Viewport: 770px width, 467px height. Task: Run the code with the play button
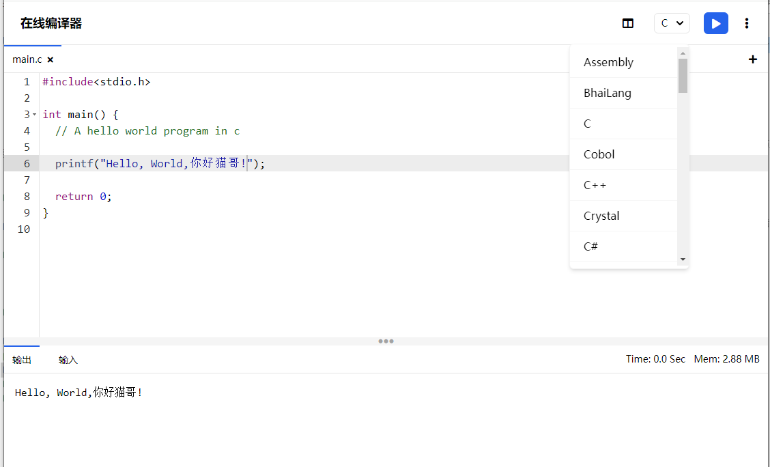click(715, 23)
